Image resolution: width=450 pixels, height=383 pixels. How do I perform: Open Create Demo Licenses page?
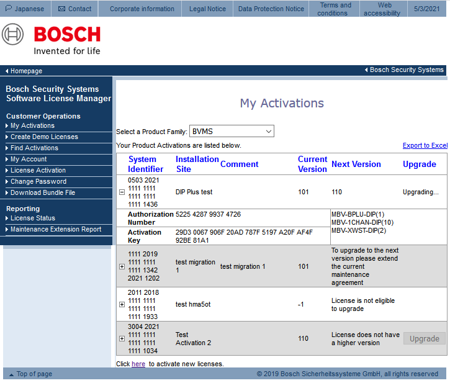[x=44, y=137]
